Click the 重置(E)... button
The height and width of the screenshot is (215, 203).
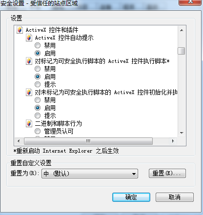click(167, 174)
